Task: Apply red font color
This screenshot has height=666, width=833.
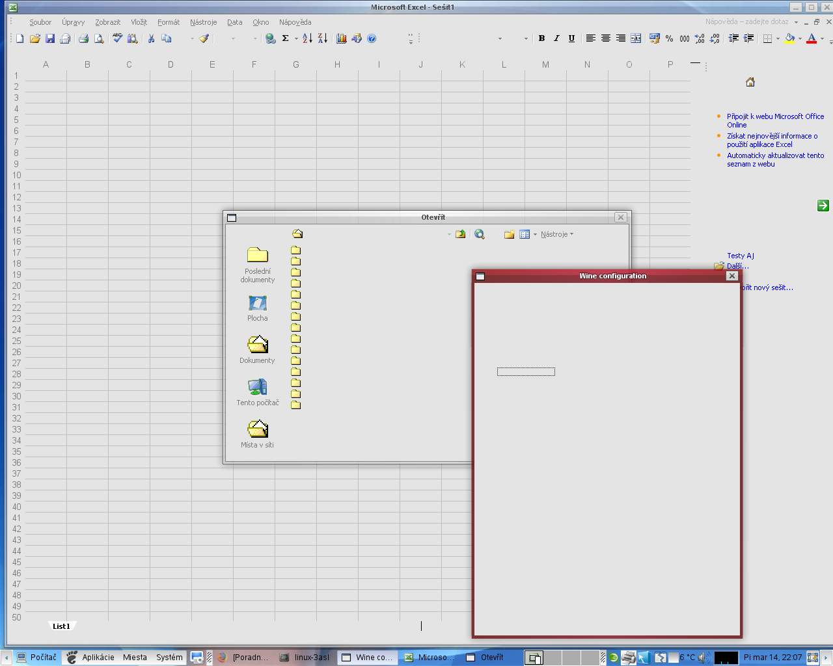Action: tap(812, 38)
